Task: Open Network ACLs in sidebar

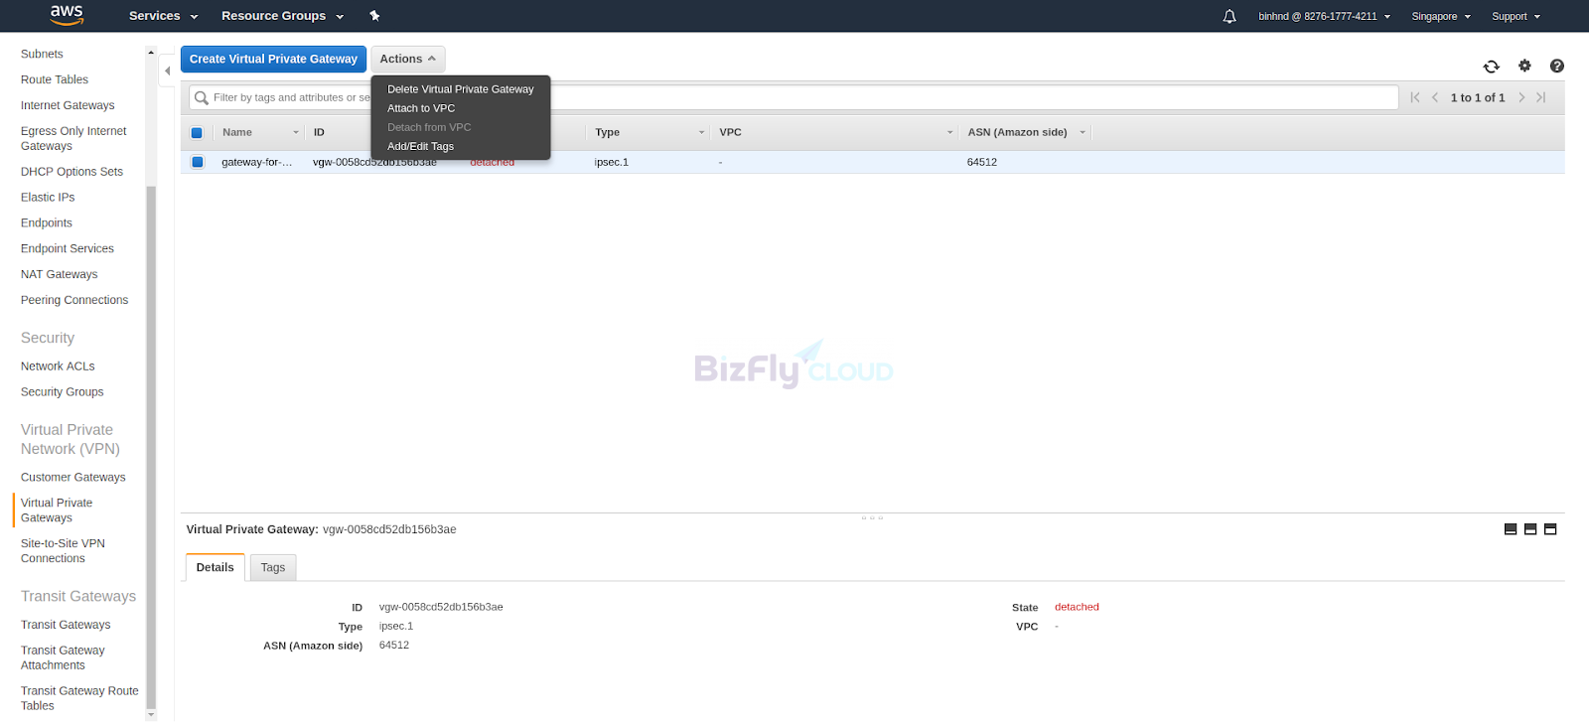Action: (58, 366)
